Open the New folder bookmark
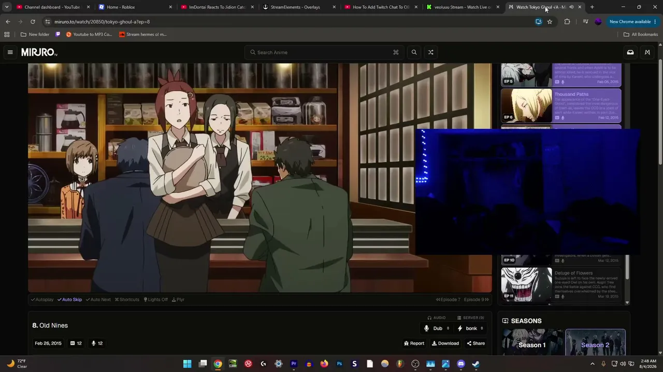The width and height of the screenshot is (663, 372). click(x=35, y=35)
